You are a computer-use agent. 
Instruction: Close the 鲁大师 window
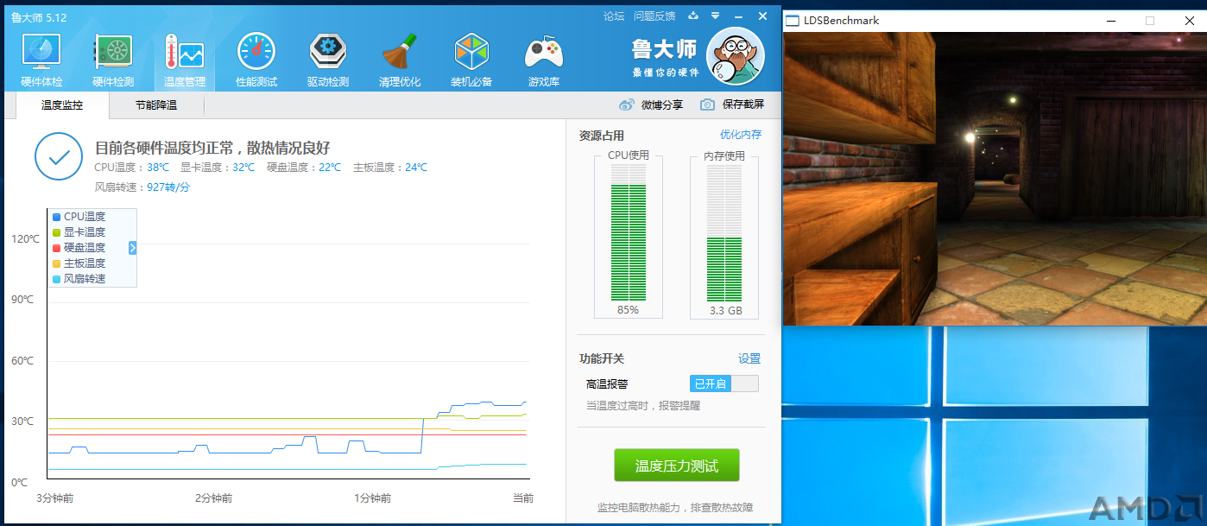click(x=763, y=16)
